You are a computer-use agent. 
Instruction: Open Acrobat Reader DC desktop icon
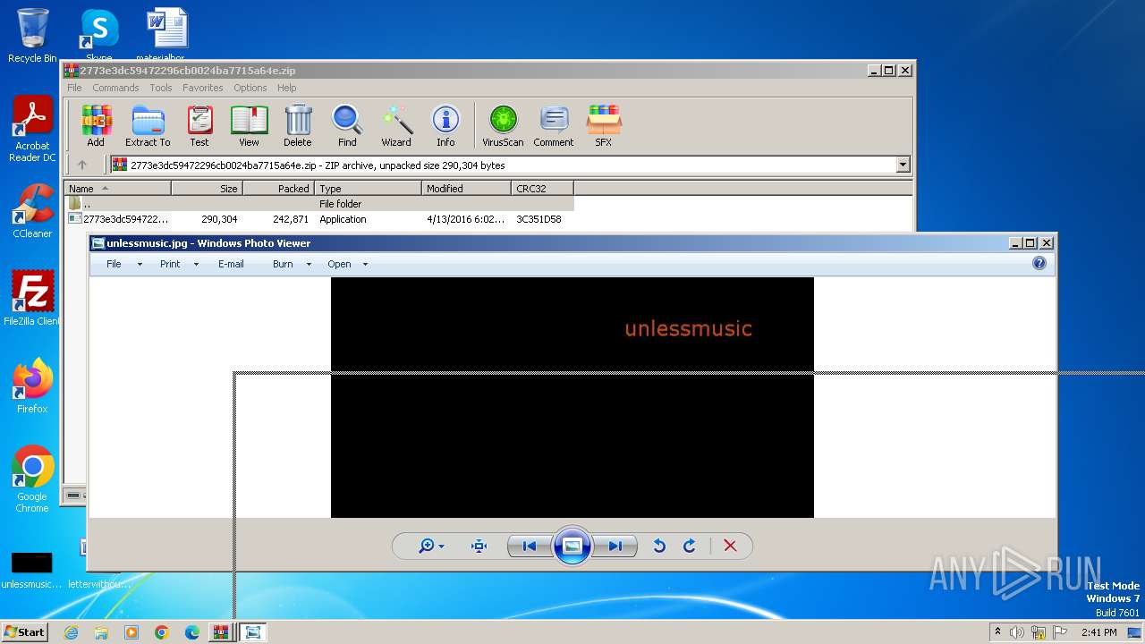32,130
